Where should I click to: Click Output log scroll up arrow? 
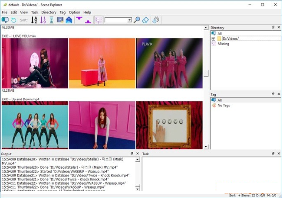click(138, 159)
